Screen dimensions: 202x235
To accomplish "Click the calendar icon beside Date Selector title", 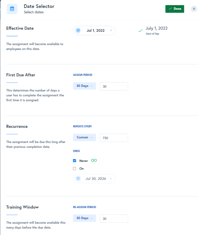I will coord(12,9).
